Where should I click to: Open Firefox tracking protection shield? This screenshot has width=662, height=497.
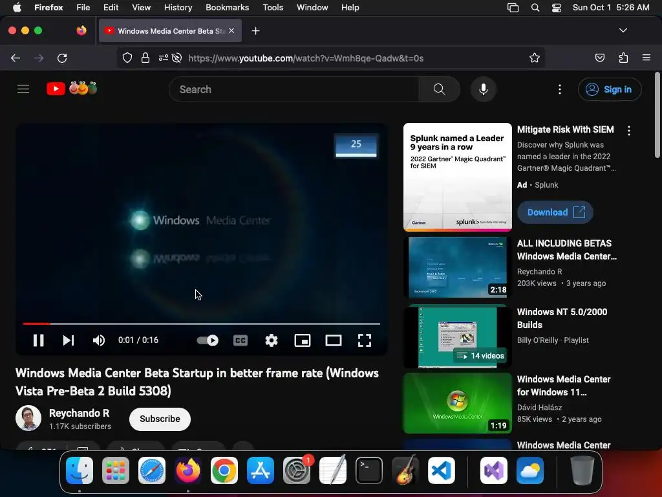point(127,58)
